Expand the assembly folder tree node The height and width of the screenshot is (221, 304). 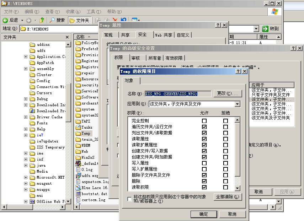tap(26, 69)
